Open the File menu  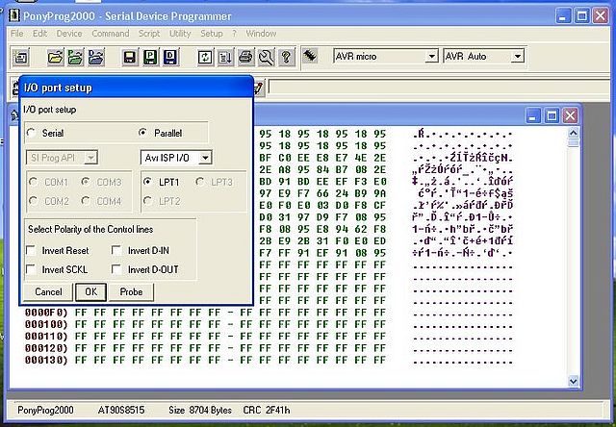point(17,34)
